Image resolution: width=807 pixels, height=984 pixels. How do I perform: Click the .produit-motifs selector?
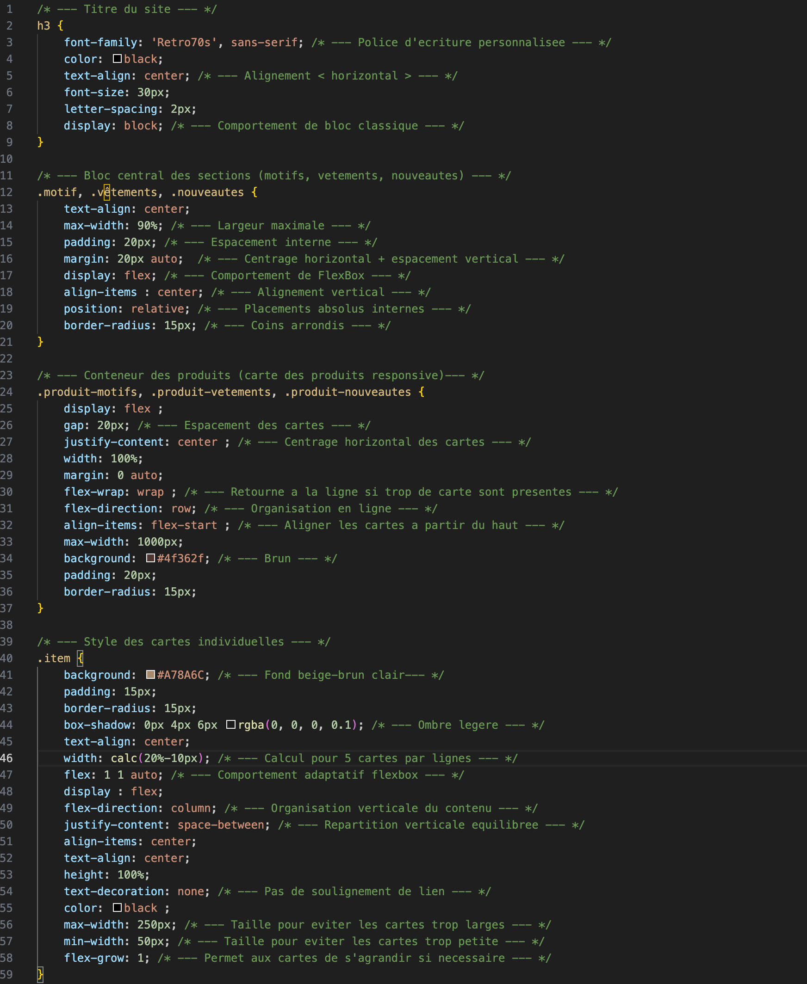pos(88,392)
